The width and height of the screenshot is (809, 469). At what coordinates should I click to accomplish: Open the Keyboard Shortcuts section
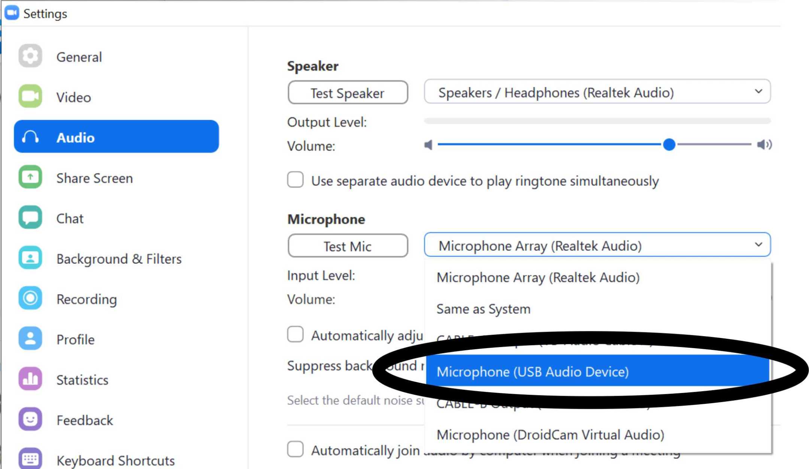(x=115, y=459)
